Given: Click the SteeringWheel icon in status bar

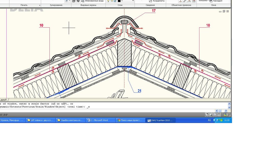Looking at the screenshot, I should point(215,115).
